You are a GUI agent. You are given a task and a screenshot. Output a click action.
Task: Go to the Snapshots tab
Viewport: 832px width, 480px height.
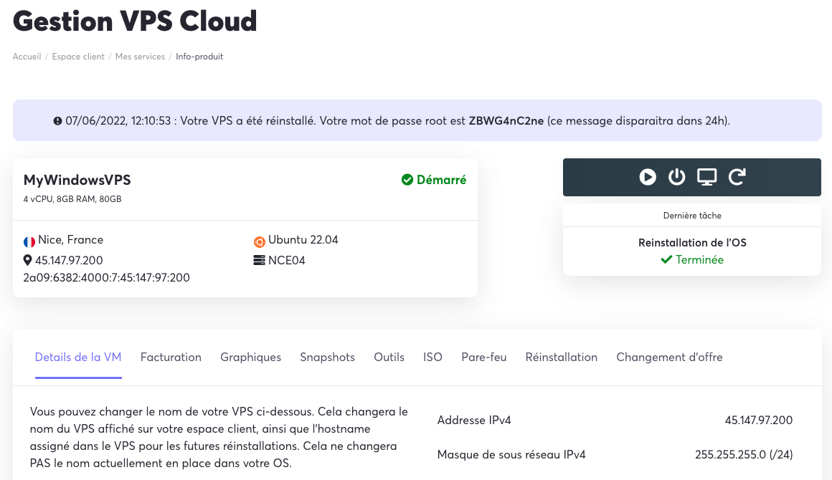[x=327, y=357]
